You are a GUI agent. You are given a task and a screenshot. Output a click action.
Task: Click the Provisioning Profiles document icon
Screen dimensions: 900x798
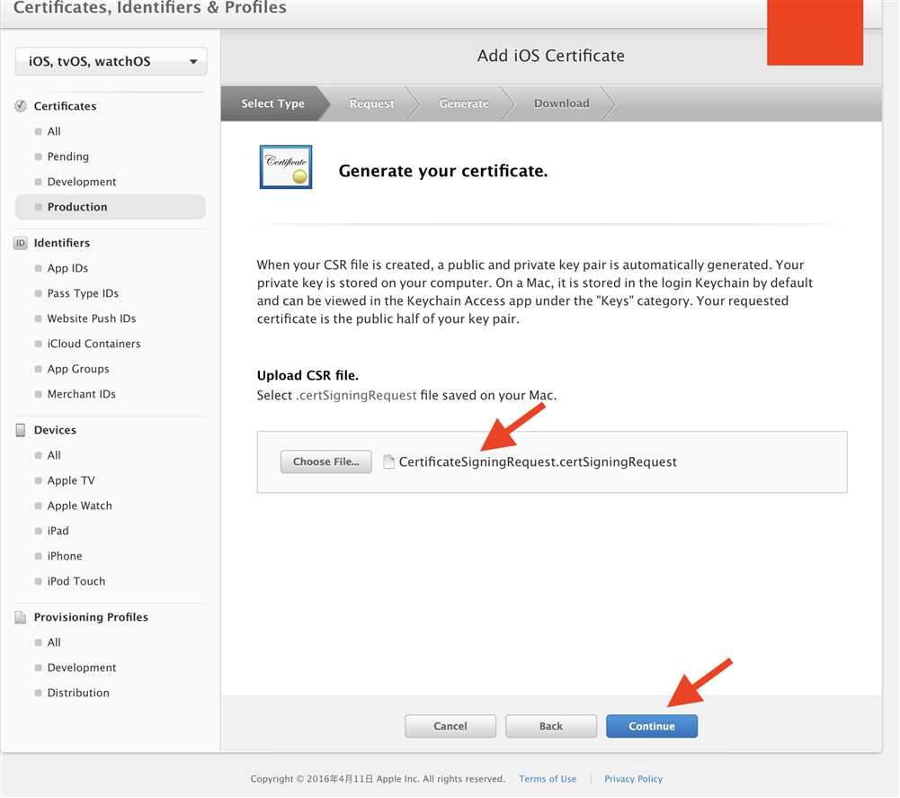[x=21, y=617]
